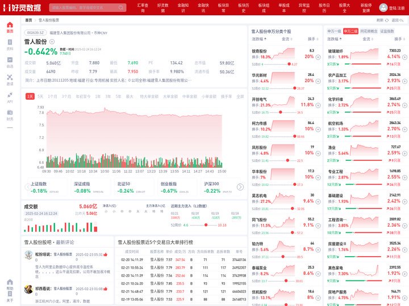Screen dimensions: 409x306
Task: Add 航空机场 sector with its plus icon
Action: point(404,129)
